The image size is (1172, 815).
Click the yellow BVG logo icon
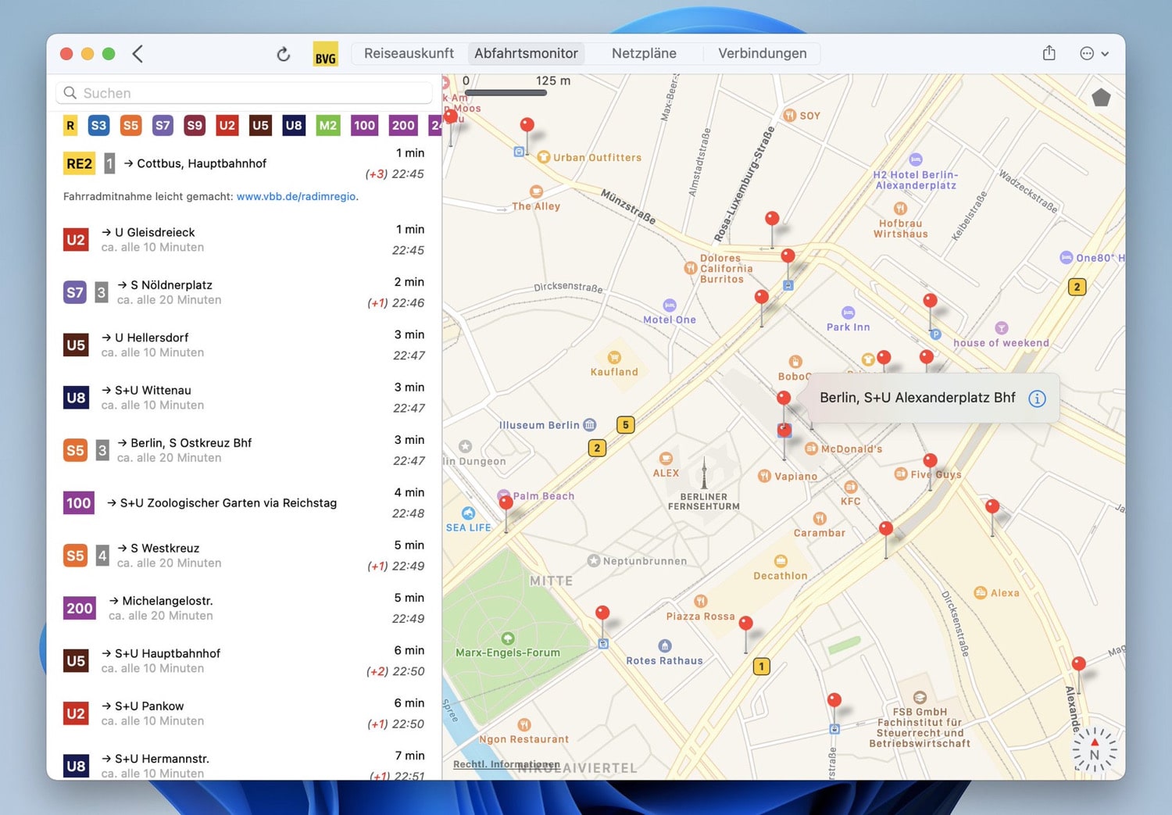(325, 54)
